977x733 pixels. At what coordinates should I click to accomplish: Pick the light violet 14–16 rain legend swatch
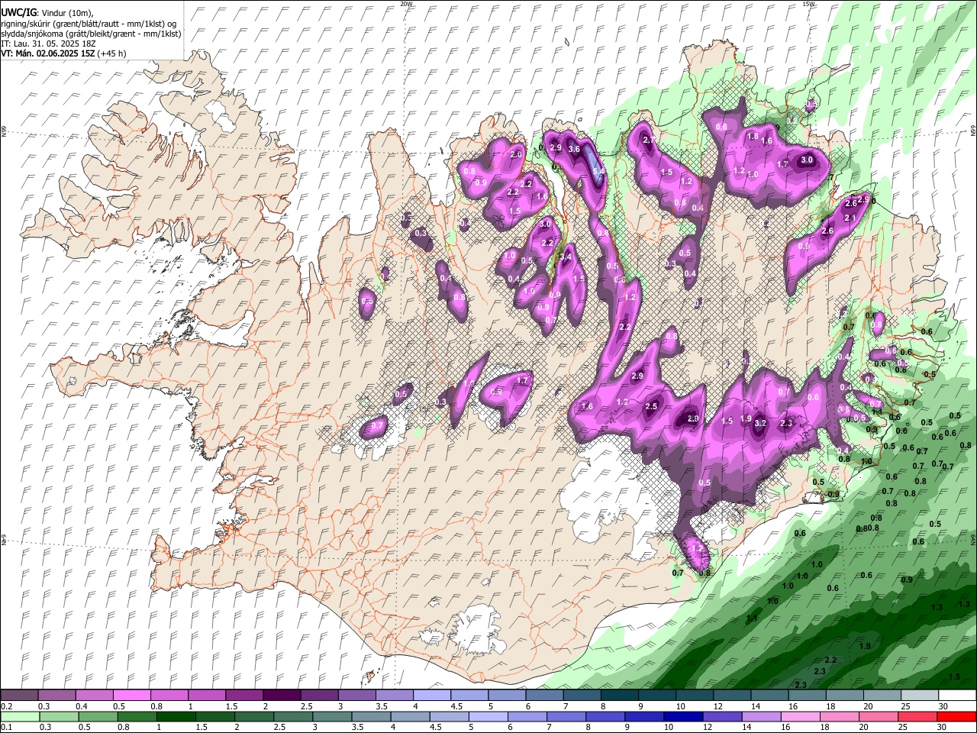761,716
